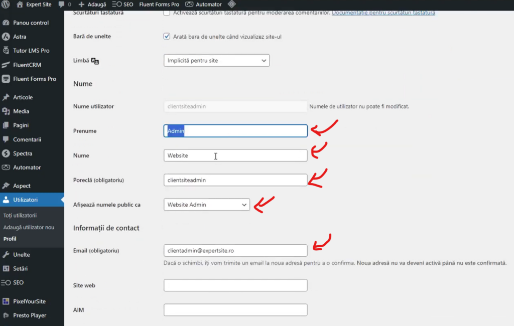Viewport: 514px width, 326px height.
Task: Click the Astra theme icon in sidebar
Action: pyautogui.click(x=6, y=37)
